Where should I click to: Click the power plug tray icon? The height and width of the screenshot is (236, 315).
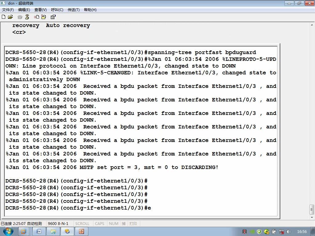click(274, 232)
